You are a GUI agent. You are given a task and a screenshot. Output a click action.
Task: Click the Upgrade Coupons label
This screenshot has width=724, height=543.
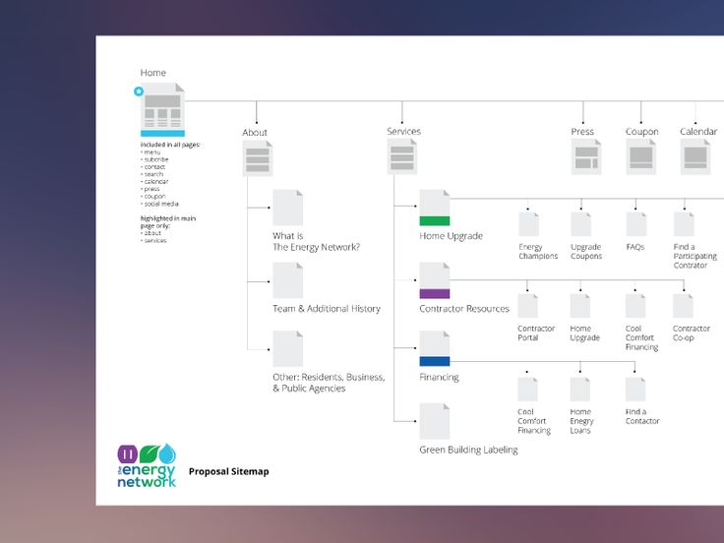tap(586, 252)
